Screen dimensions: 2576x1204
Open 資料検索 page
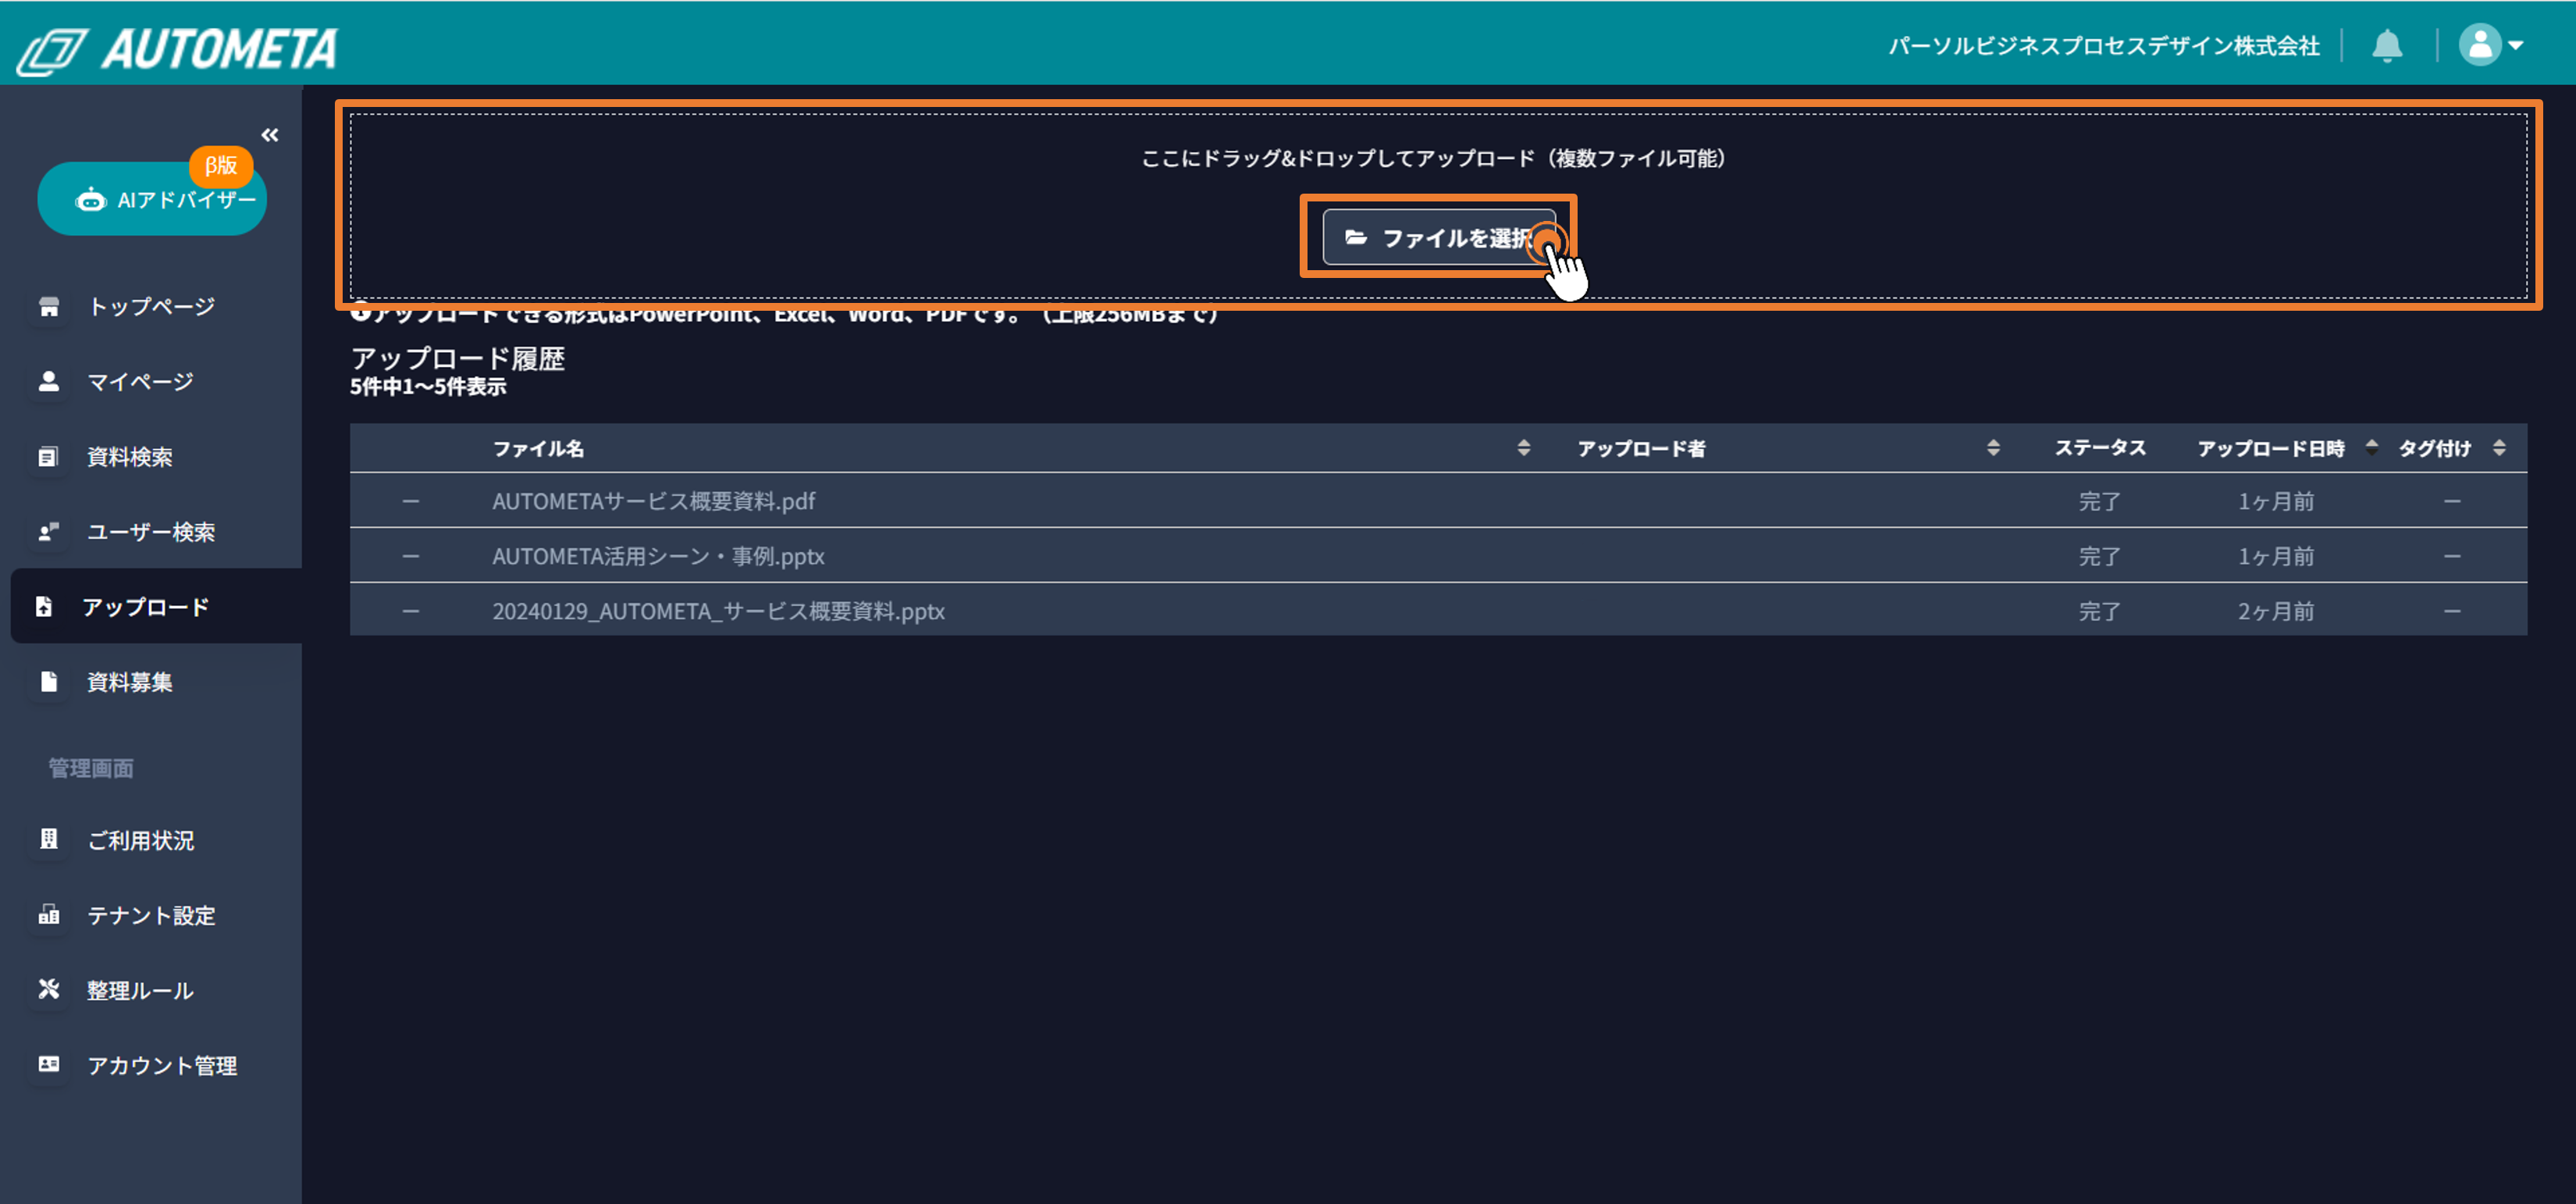tap(130, 457)
